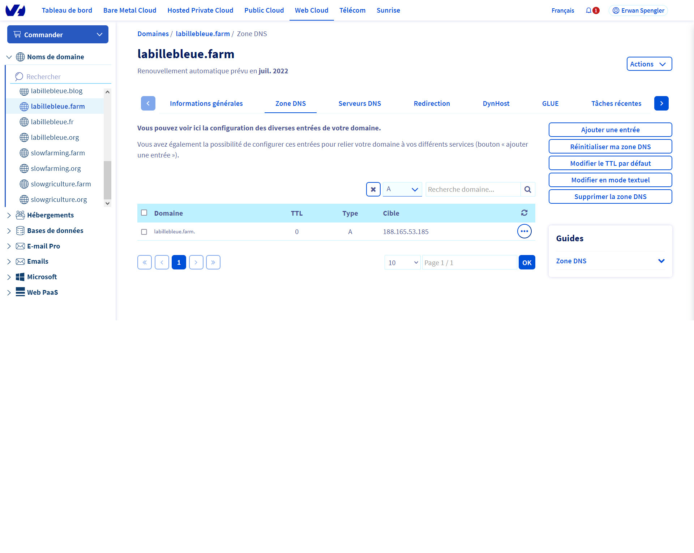Open the Redirection tab

pos(432,104)
